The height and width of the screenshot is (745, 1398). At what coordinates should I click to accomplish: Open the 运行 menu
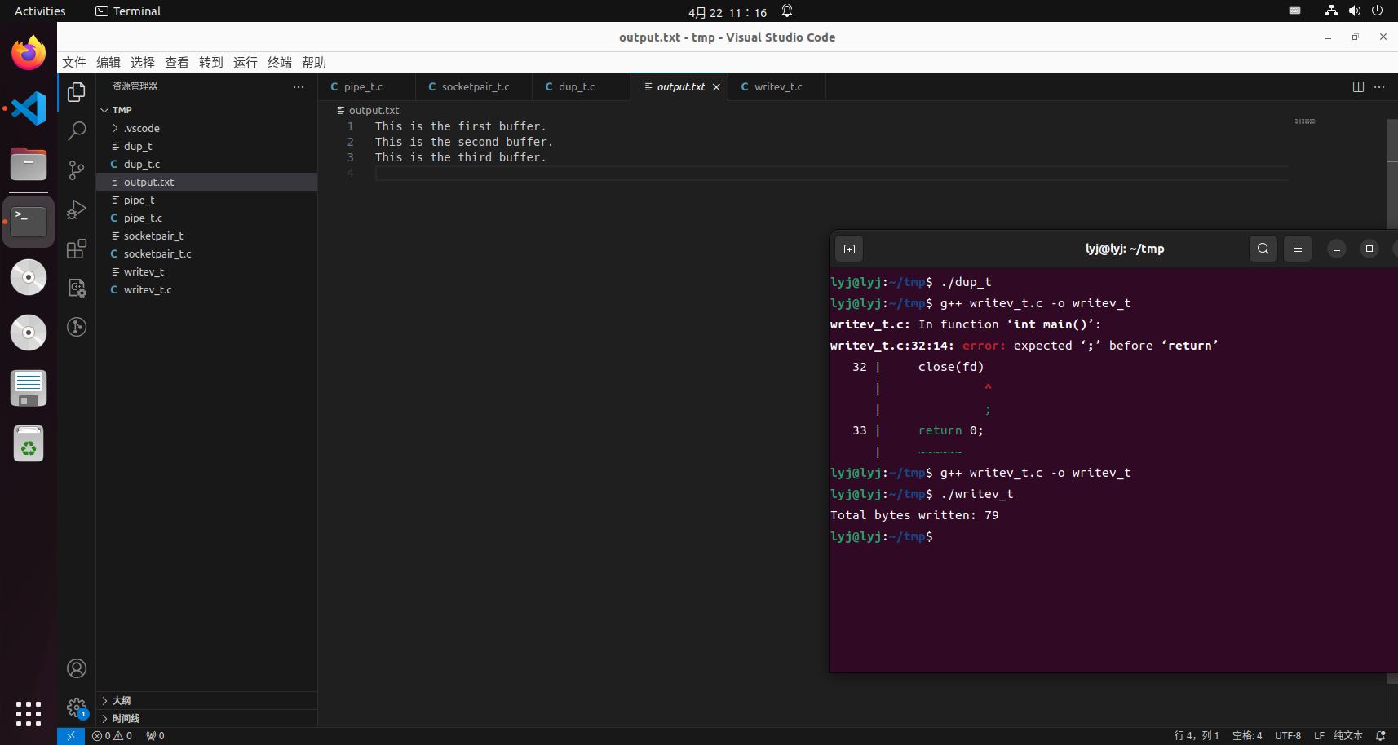tap(246, 63)
